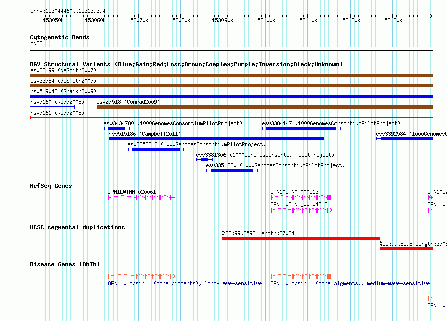Screen dimensions: 447x321
Task: Click the esv33199 (deSmith2007) brown variant bar
Action: point(231,75)
